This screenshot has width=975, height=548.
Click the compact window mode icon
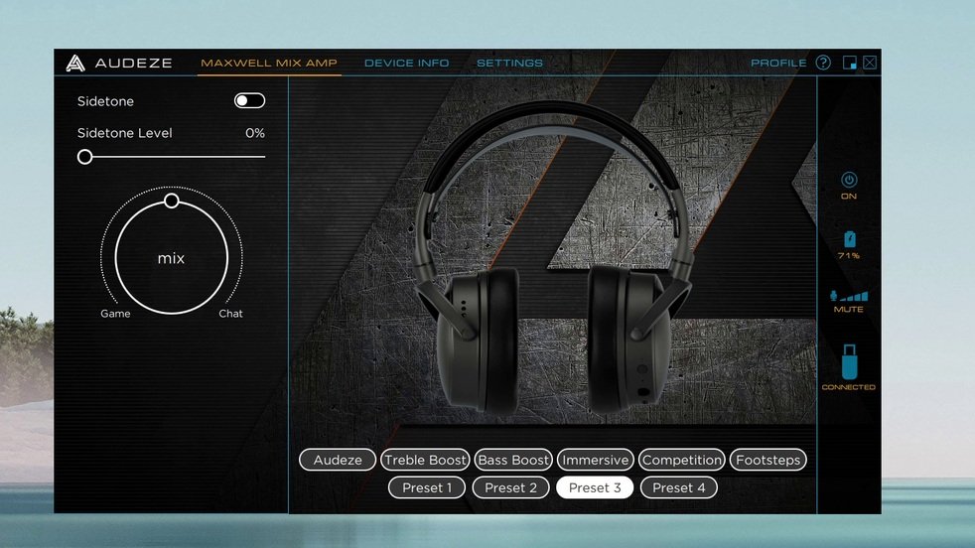pyautogui.click(x=849, y=63)
